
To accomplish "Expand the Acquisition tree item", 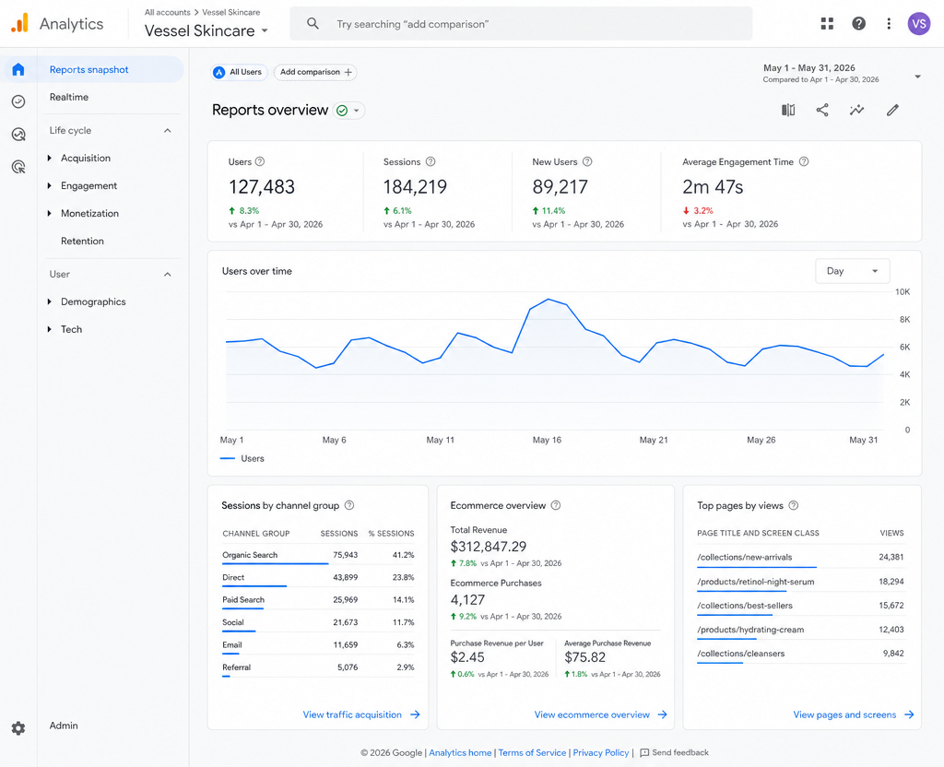I will [50, 158].
